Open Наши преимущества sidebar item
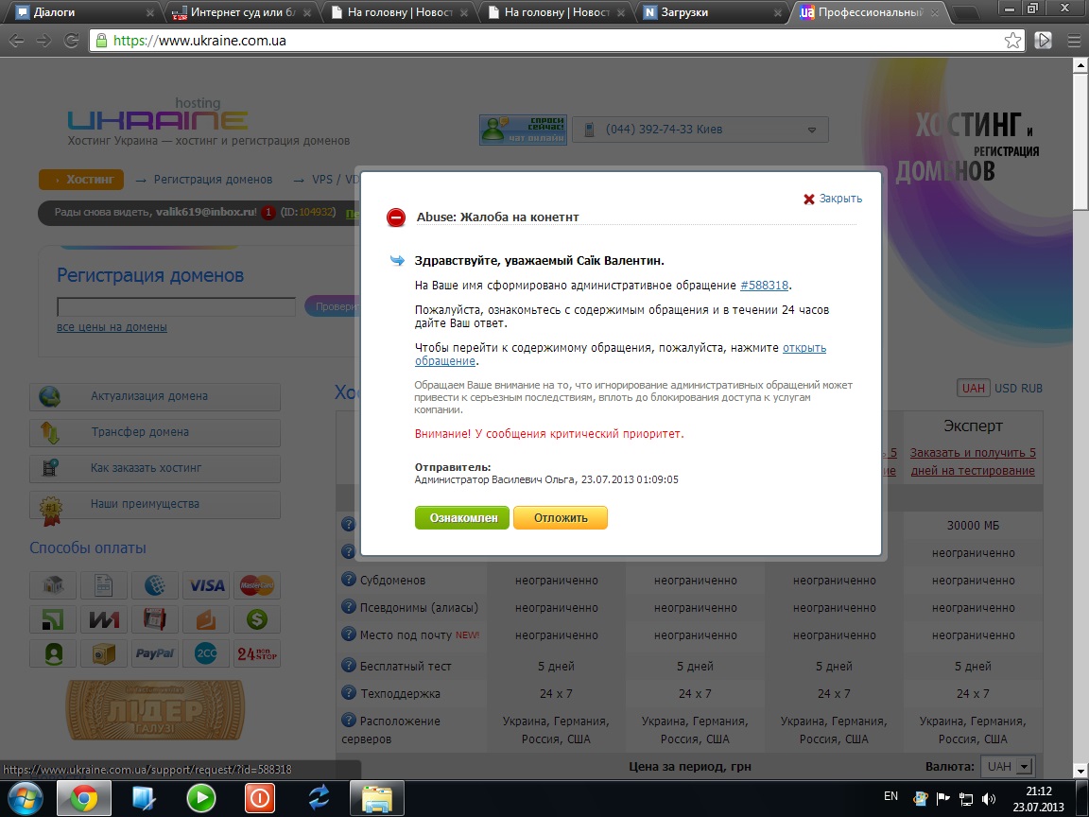The height and width of the screenshot is (817, 1089). [155, 504]
